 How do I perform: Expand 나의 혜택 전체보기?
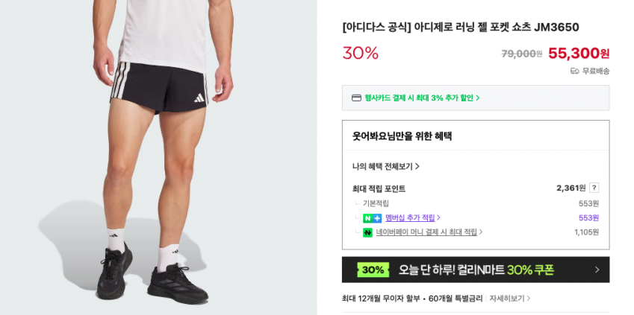[386, 166]
